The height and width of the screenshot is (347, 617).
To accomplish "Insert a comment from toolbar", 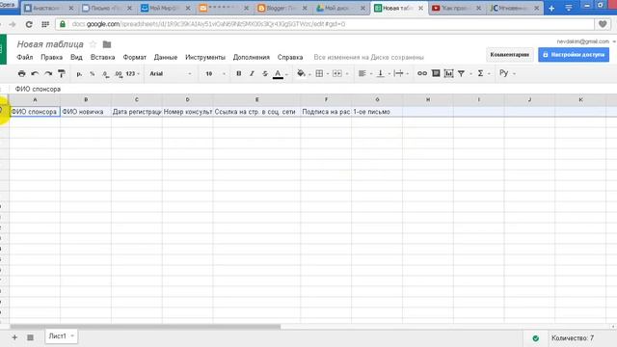I will 436,73.
